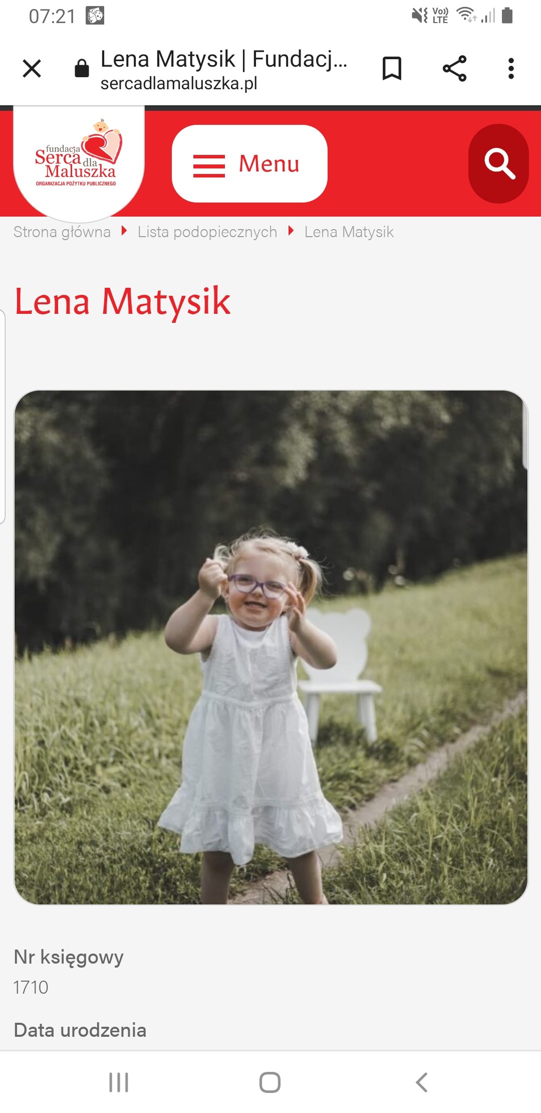Open Lista podopiecznych breadcrumb
541x1113 pixels.
click(x=207, y=232)
